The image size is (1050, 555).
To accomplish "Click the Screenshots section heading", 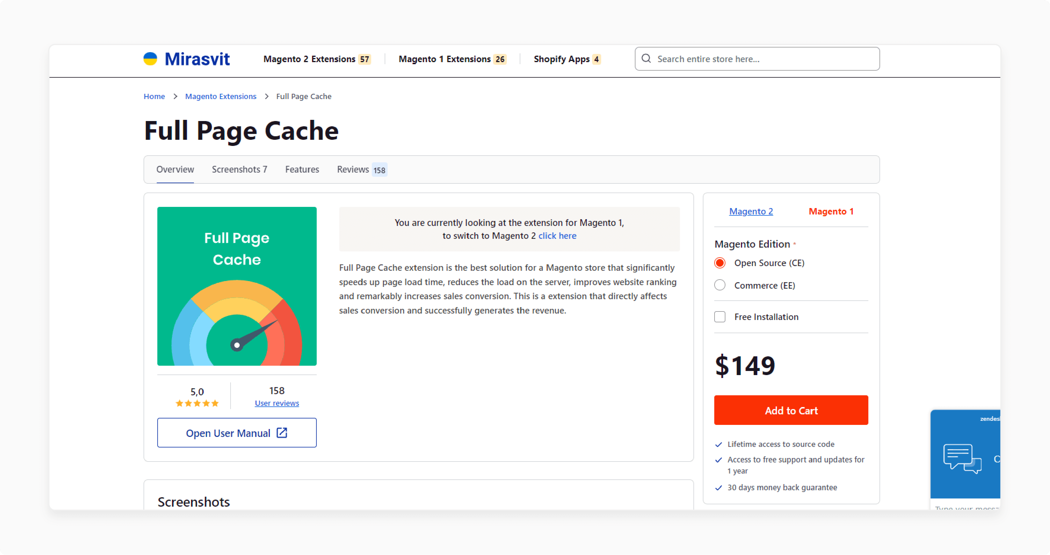I will (x=194, y=502).
